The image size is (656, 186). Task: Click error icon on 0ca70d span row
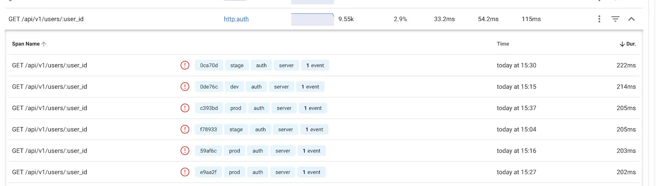pyautogui.click(x=185, y=65)
